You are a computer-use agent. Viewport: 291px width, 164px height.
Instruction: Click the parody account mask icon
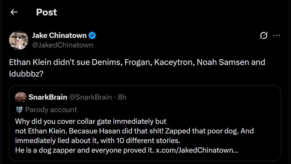[x=19, y=110]
